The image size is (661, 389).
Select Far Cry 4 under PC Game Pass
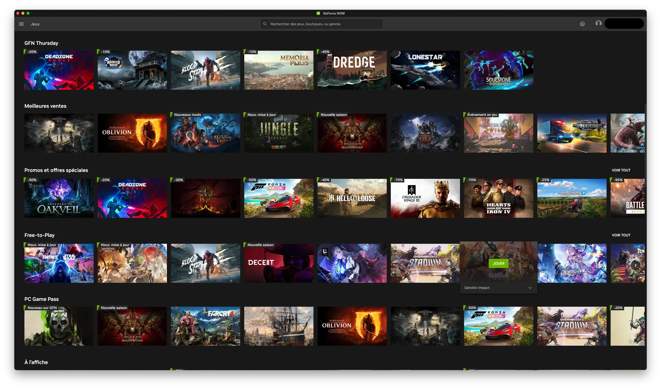pos(205,326)
